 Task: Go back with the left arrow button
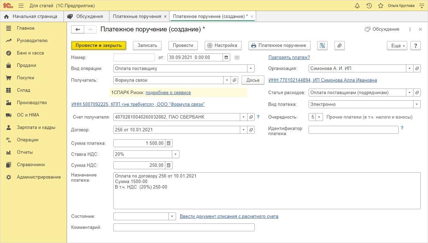coord(78,30)
